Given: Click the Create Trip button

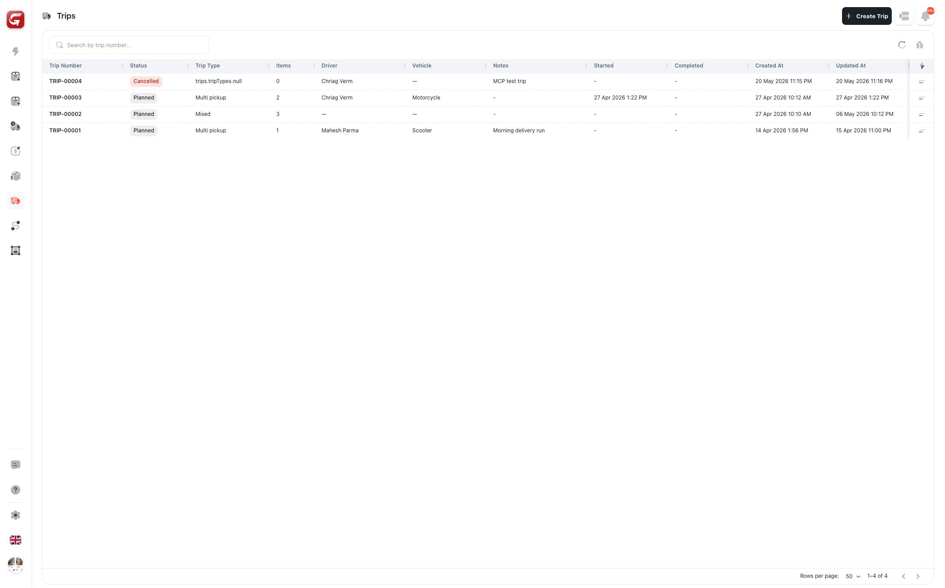Looking at the screenshot, I should tap(866, 16).
